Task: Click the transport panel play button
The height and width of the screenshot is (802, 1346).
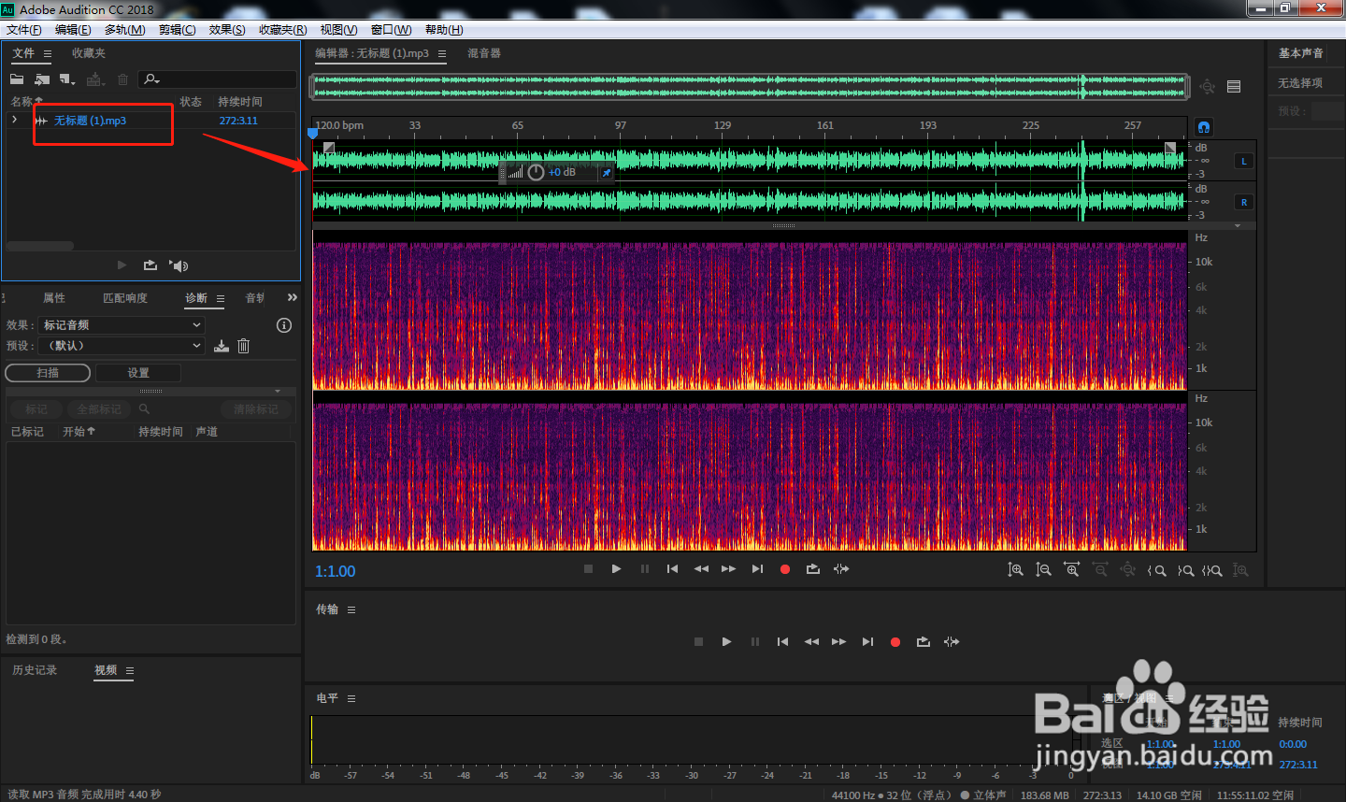Action: tap(726, 642)
